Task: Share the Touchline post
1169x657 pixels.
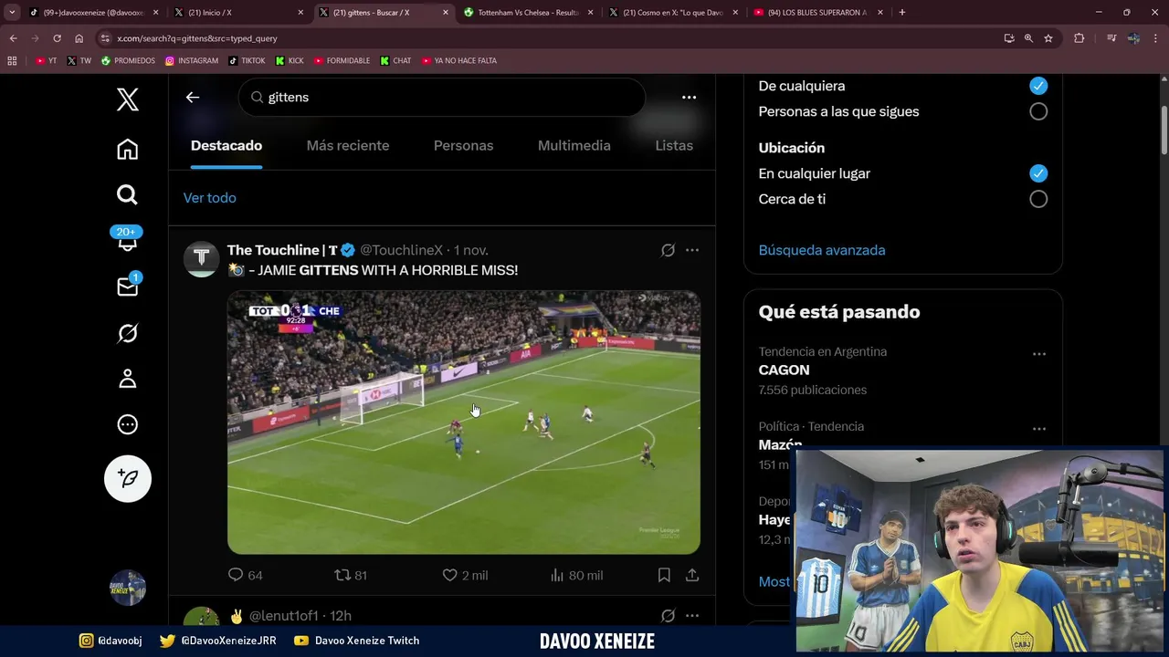Action: (692, 575)
